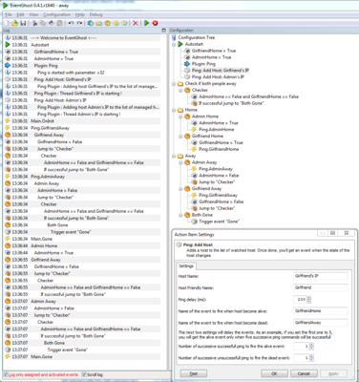Click the Host Name input field

tap(320, 276)
